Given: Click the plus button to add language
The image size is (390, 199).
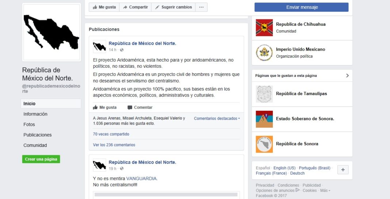Looking at the screenshot, I should point(343,170).
